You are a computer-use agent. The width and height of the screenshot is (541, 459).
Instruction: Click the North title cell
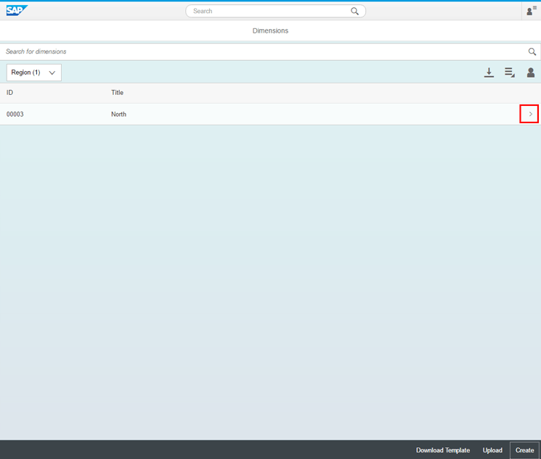coord(118,115)
